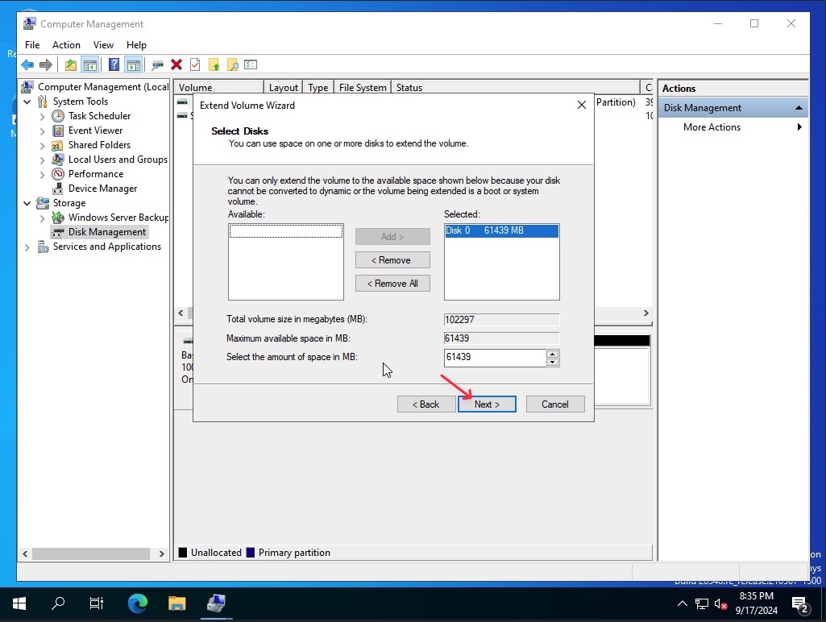Click the Back arrow toolbar icon
826x622 pixels.
coord(27,64)
